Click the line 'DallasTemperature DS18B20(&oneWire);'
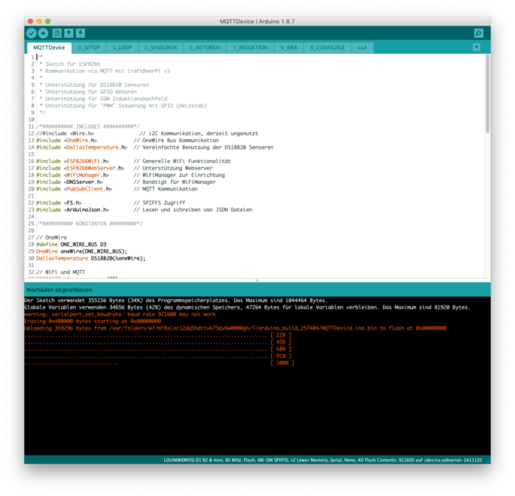The image size is (515, 496). pyautogui.click(x=91, y=259)
